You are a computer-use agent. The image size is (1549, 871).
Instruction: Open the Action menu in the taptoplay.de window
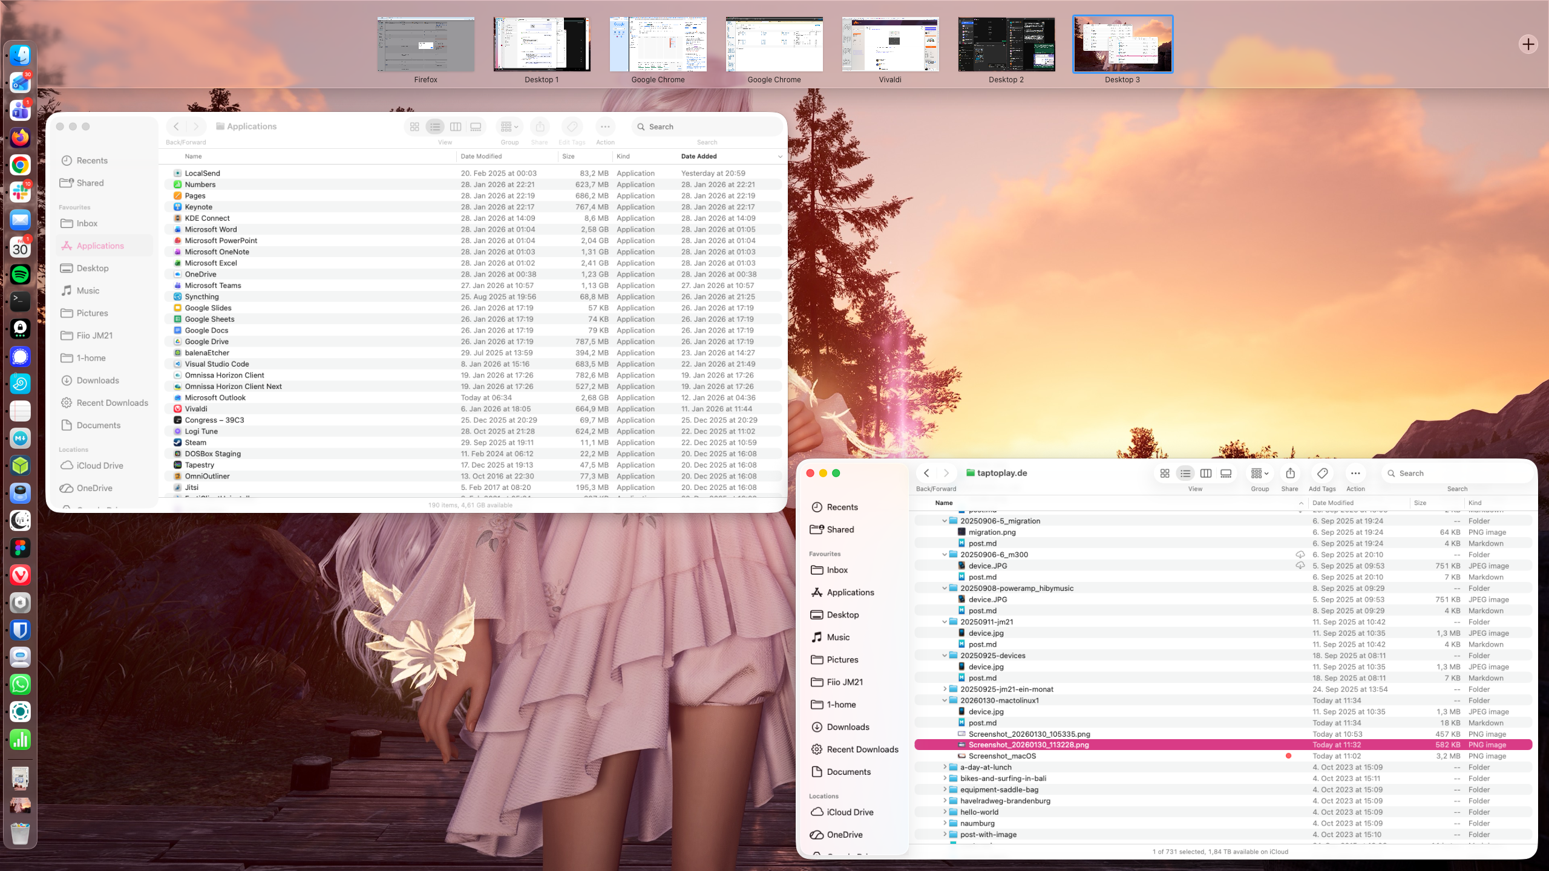(1355, 474)
